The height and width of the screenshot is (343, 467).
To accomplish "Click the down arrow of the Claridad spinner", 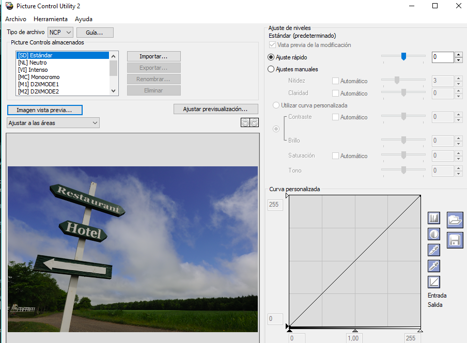I will (x=459, y=96).
